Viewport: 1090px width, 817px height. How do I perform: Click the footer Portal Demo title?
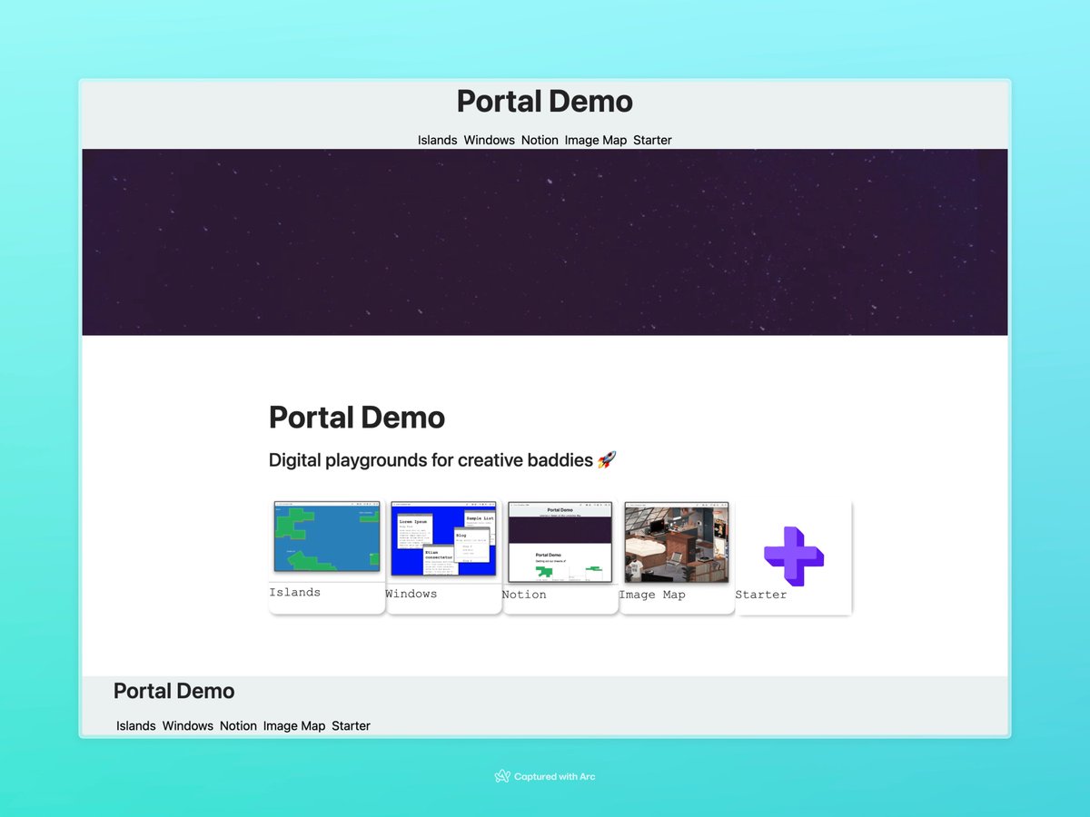(x=173, y=691)
